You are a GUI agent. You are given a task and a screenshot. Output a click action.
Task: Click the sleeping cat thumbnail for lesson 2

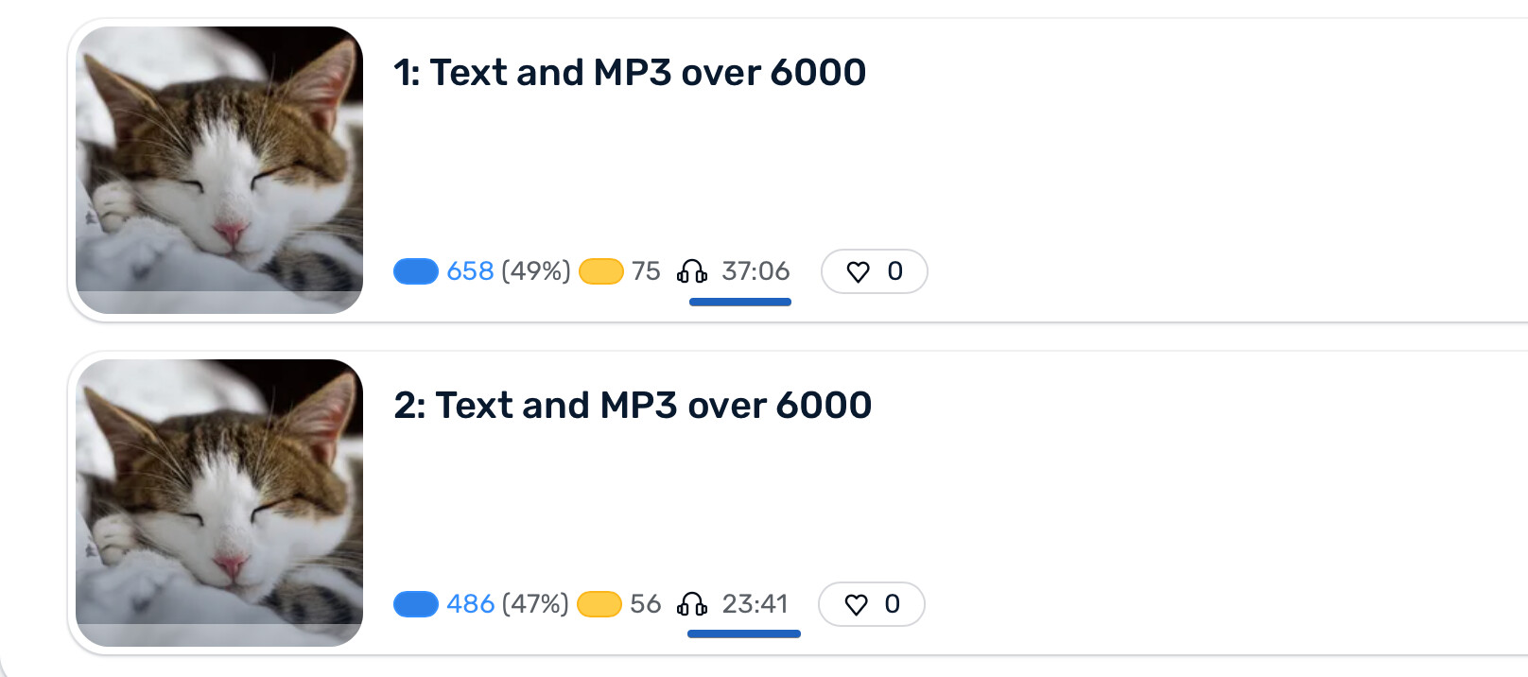[x=219, y=503]
